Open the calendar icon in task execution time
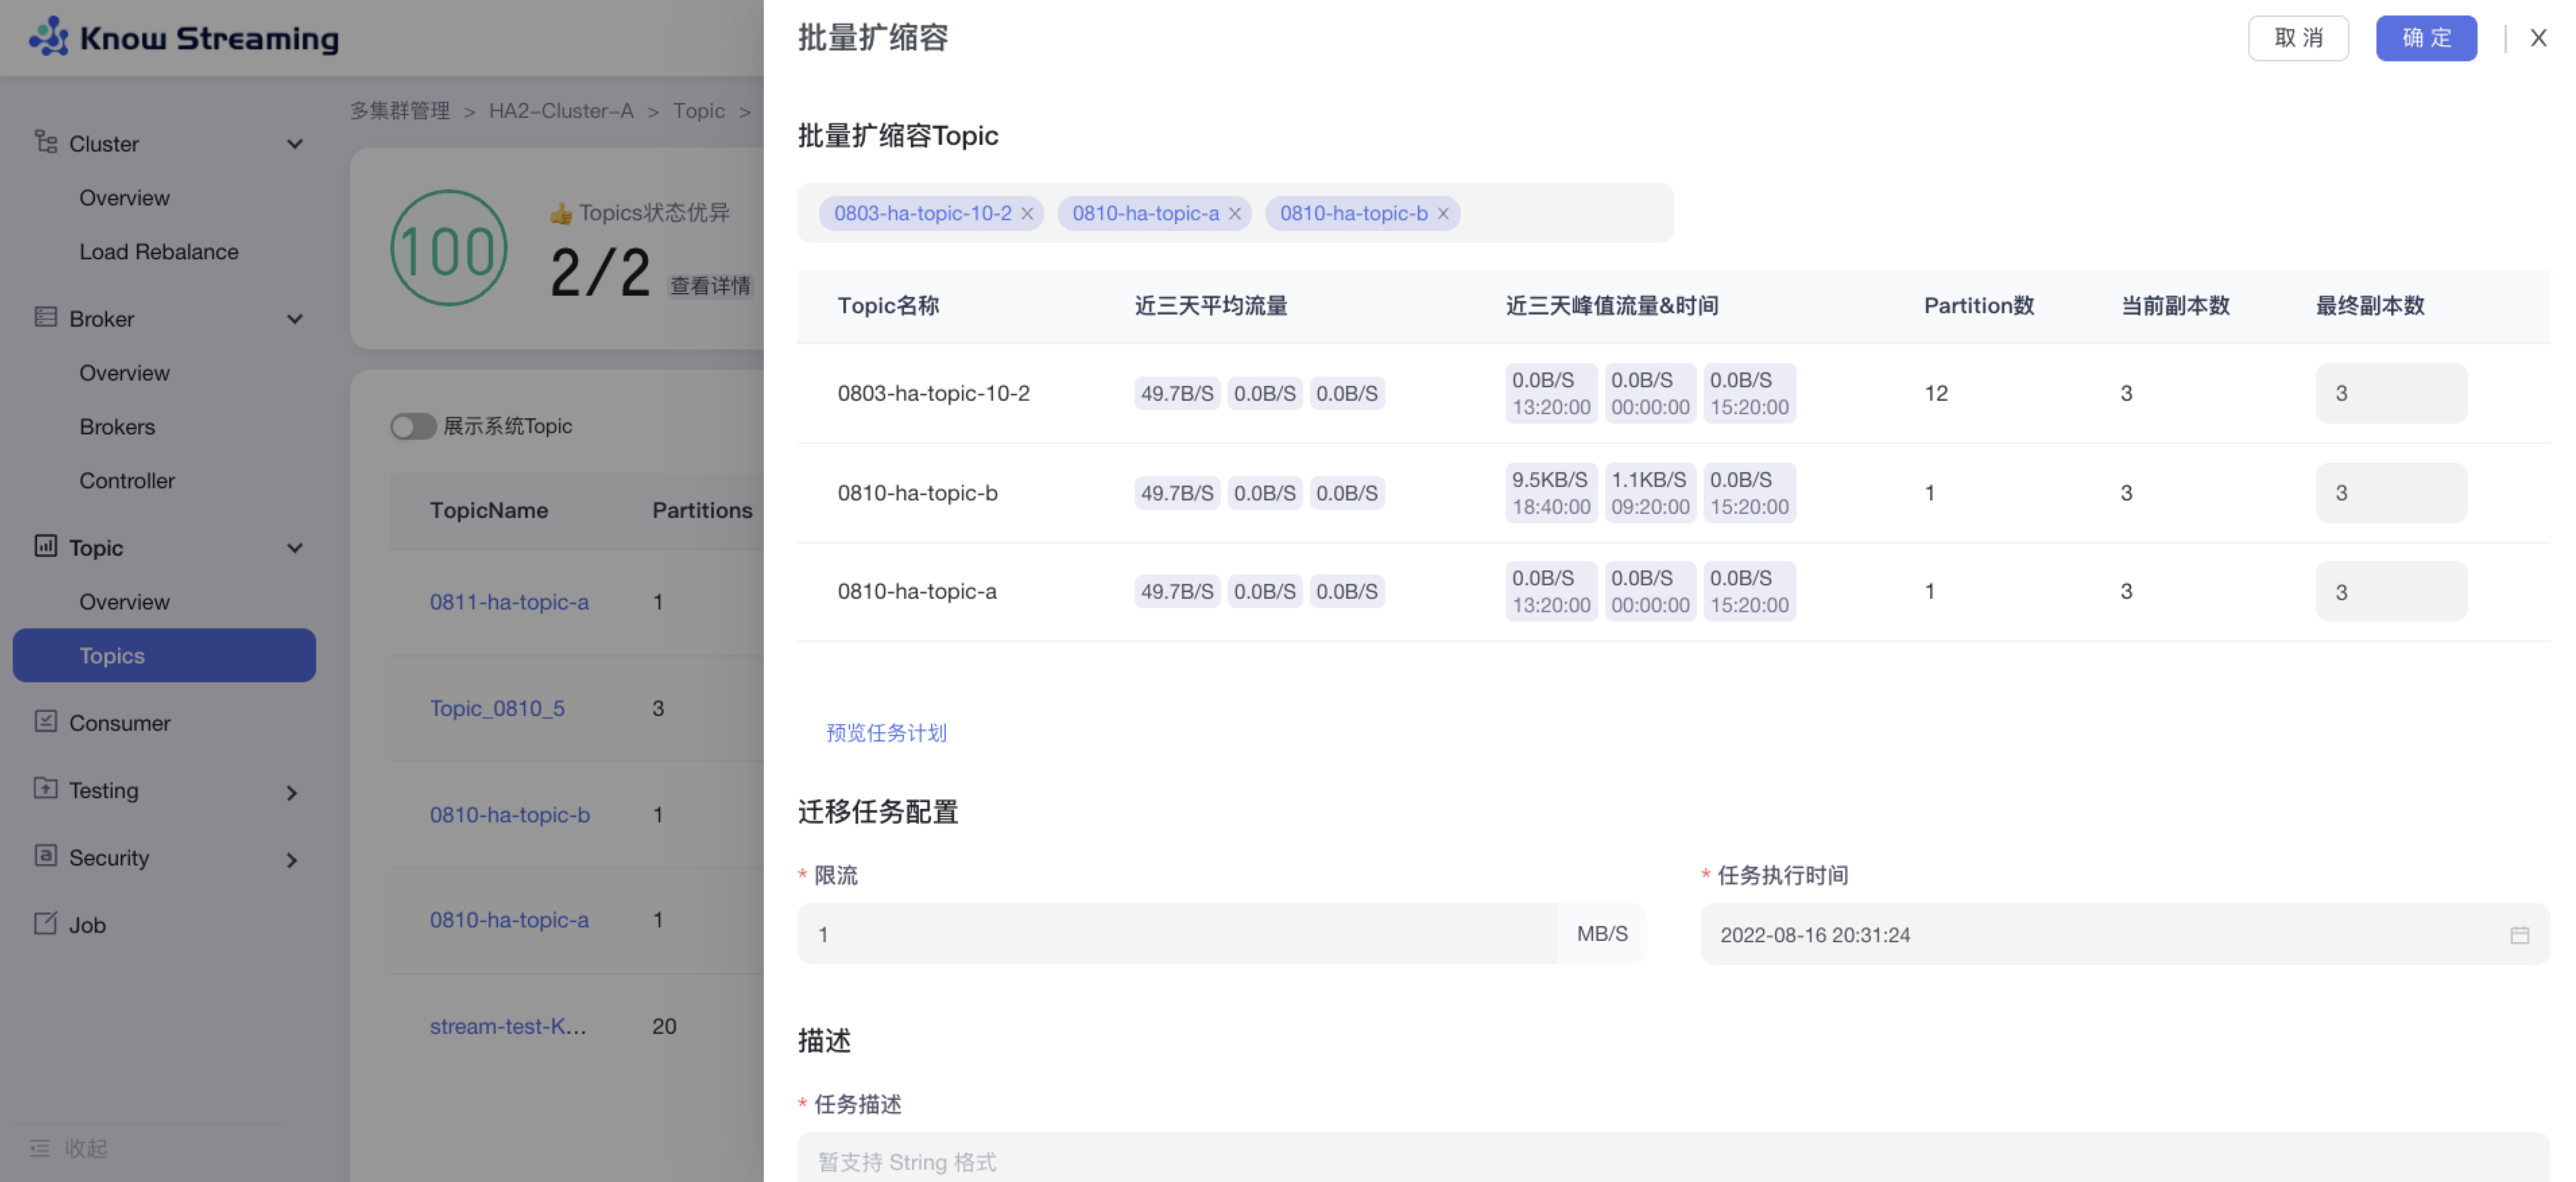Viewport: 2576px width, 1182px height. pyautogui.click(x=2519, y=935)
